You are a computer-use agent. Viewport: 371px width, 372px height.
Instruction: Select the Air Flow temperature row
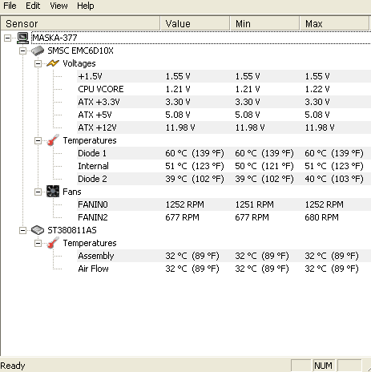click(224, 269)
